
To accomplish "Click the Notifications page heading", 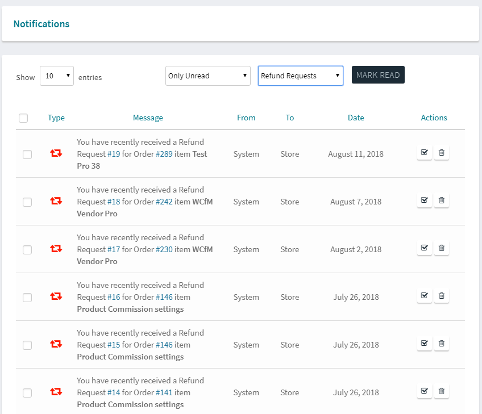I will coord(41,24).
